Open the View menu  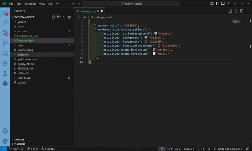pos(42,3)
